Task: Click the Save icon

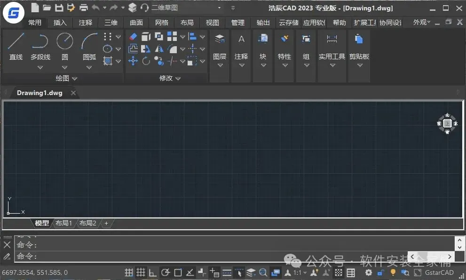Action: (59, 8)
